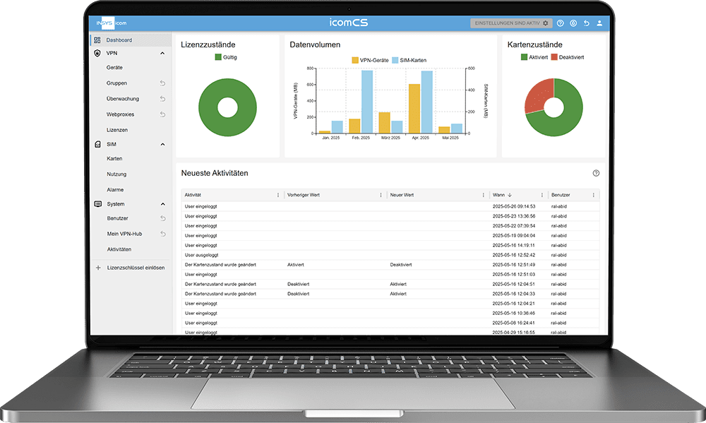Click the sort arrow on Wann column

pos(510,195)
